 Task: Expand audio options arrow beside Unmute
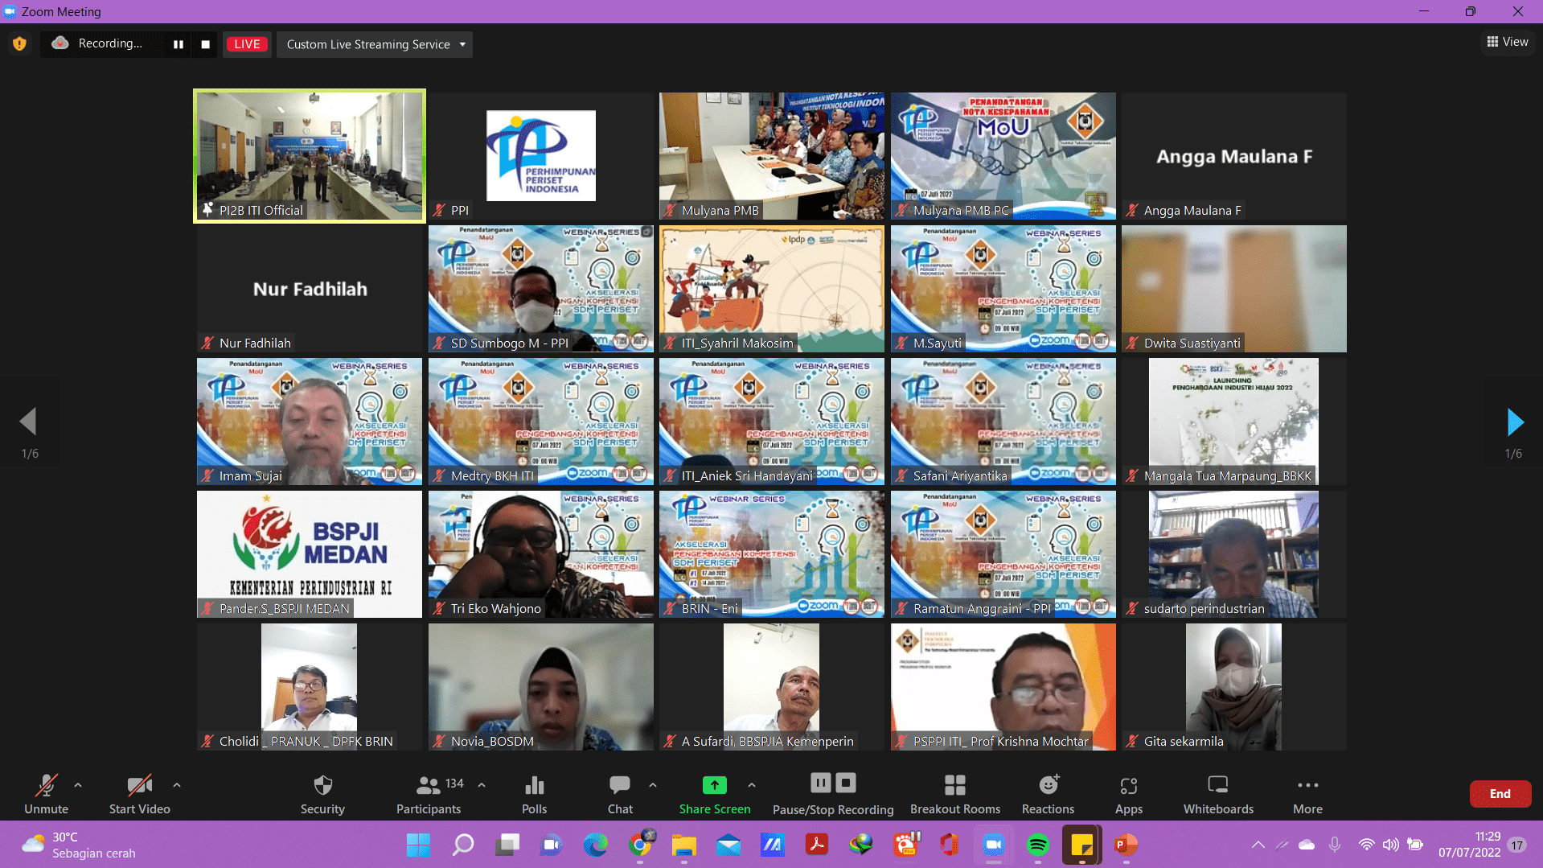pyautogui.click(x=78, y=784)
